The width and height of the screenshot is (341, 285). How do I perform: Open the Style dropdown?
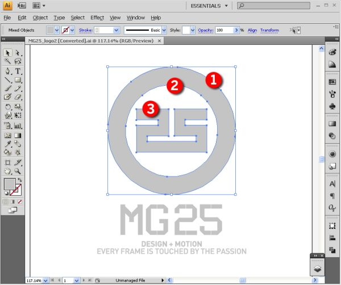193,30
